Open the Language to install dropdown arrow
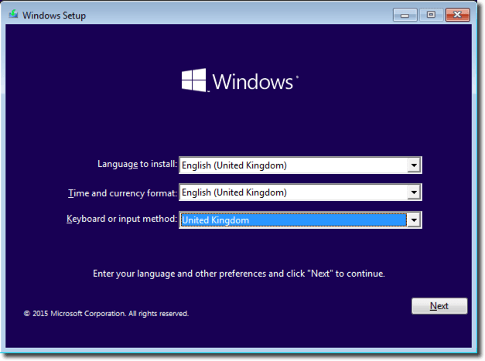Image resolution: width=485 pixels, height=361 pixels. 414,165
